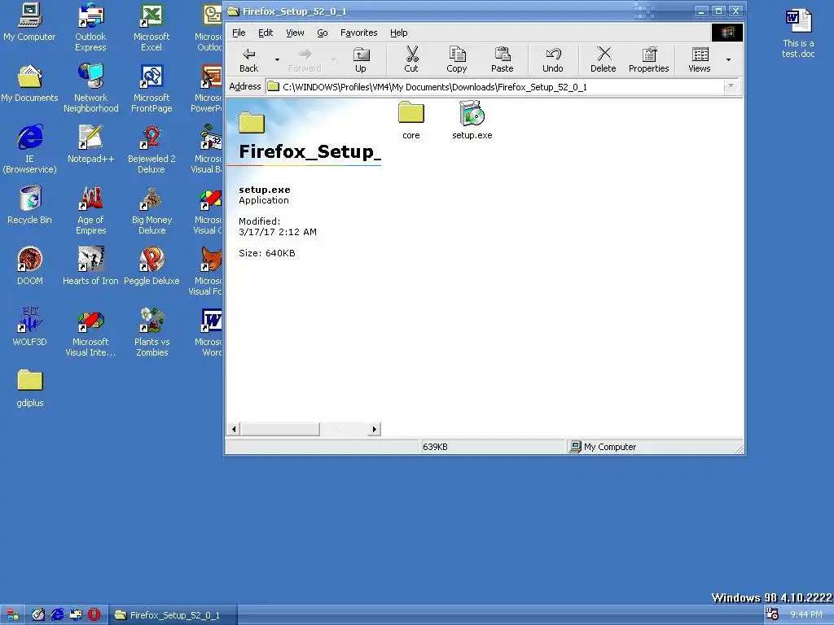Open the File menu
The image size is (834, 625).
pyautogui.click(x=239, y=33)
